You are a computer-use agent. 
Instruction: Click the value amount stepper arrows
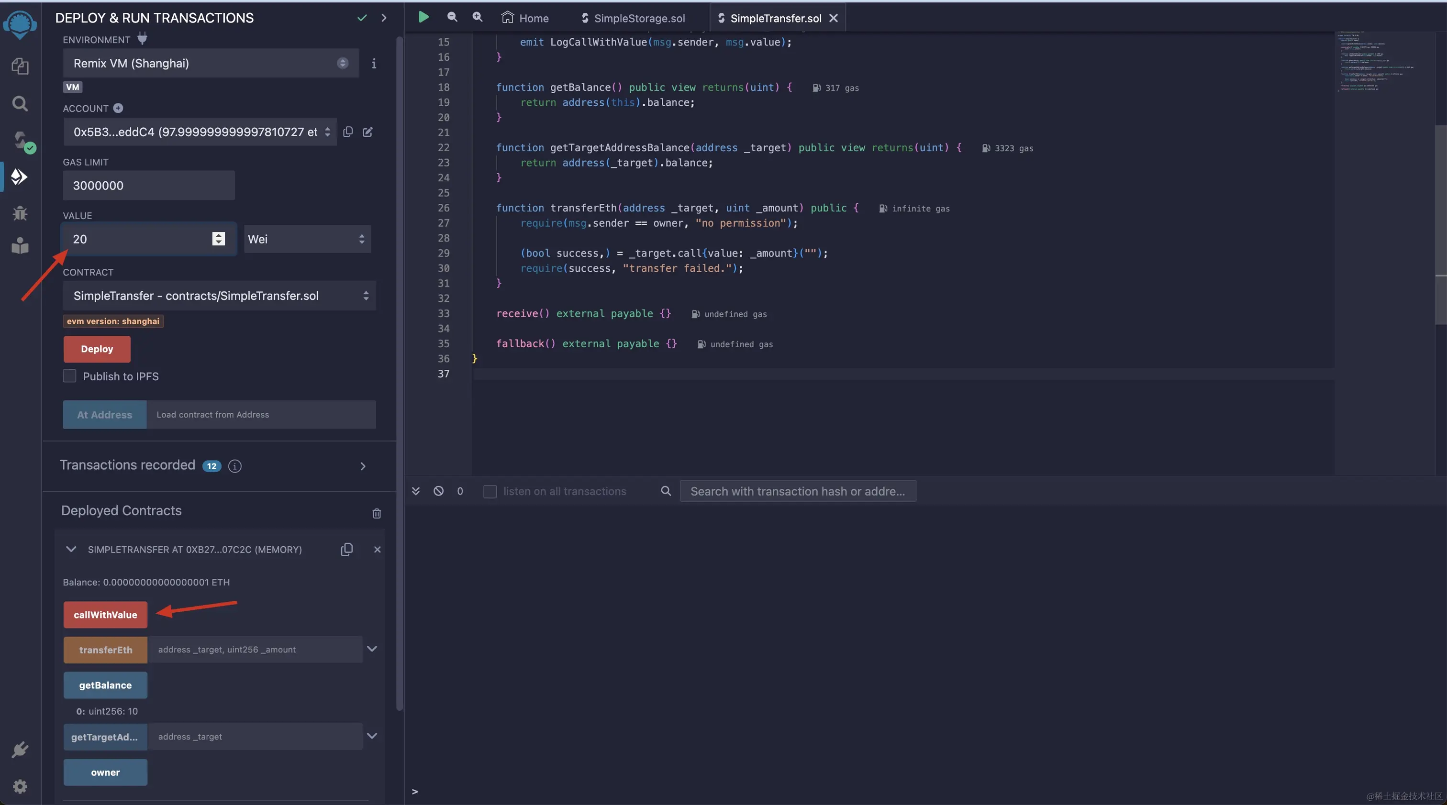point(219,239)
